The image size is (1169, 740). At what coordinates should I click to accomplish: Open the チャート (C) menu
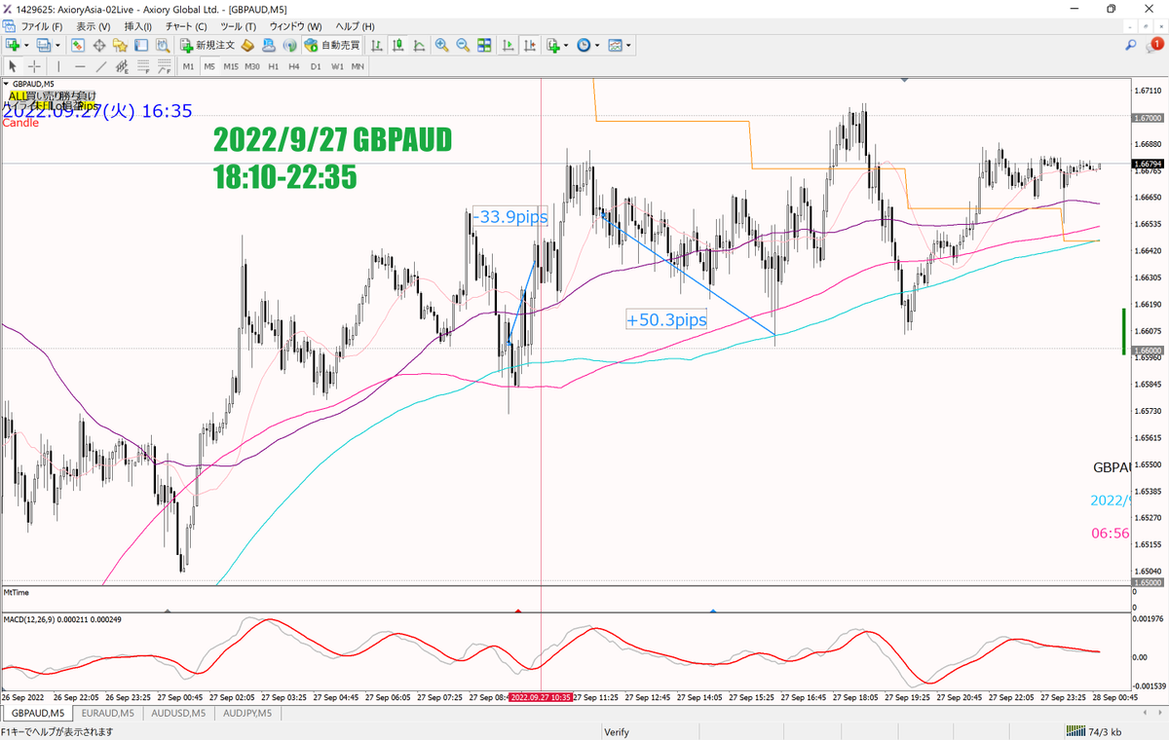[186, 26]
